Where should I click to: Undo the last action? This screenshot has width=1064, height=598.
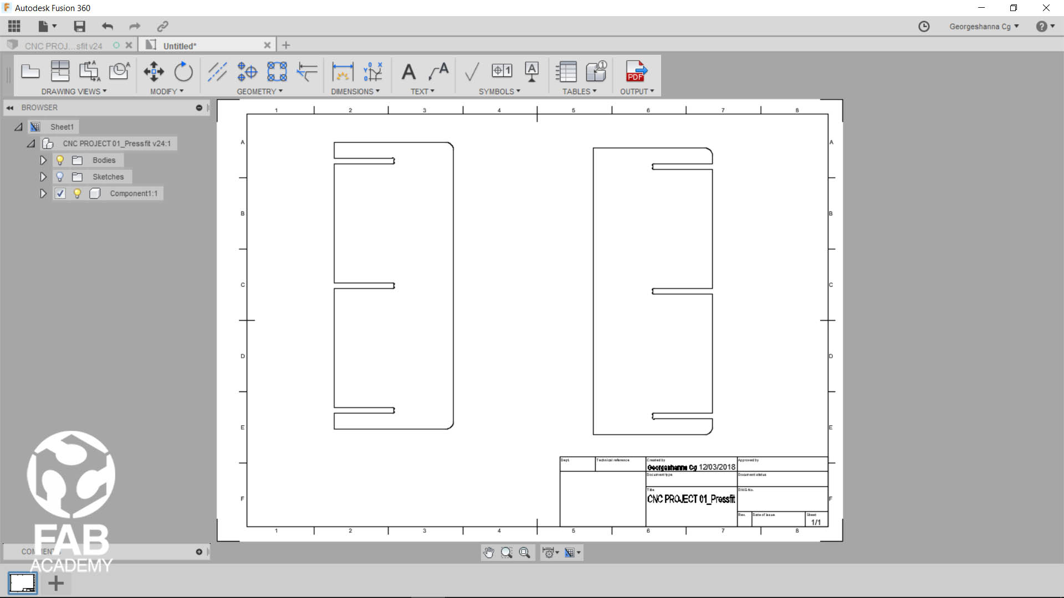point(108,26)
